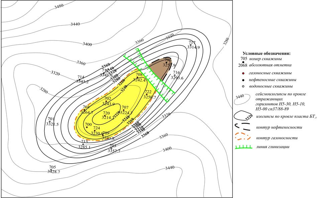Select well 722 marker in the yellow zone
The width and height of the screenshot is (317, 198).
click(146, 94)
